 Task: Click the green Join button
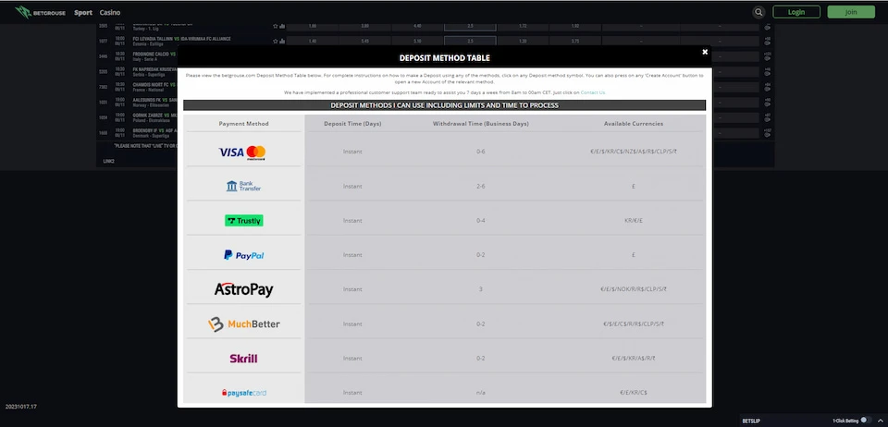tap(851, 12)
